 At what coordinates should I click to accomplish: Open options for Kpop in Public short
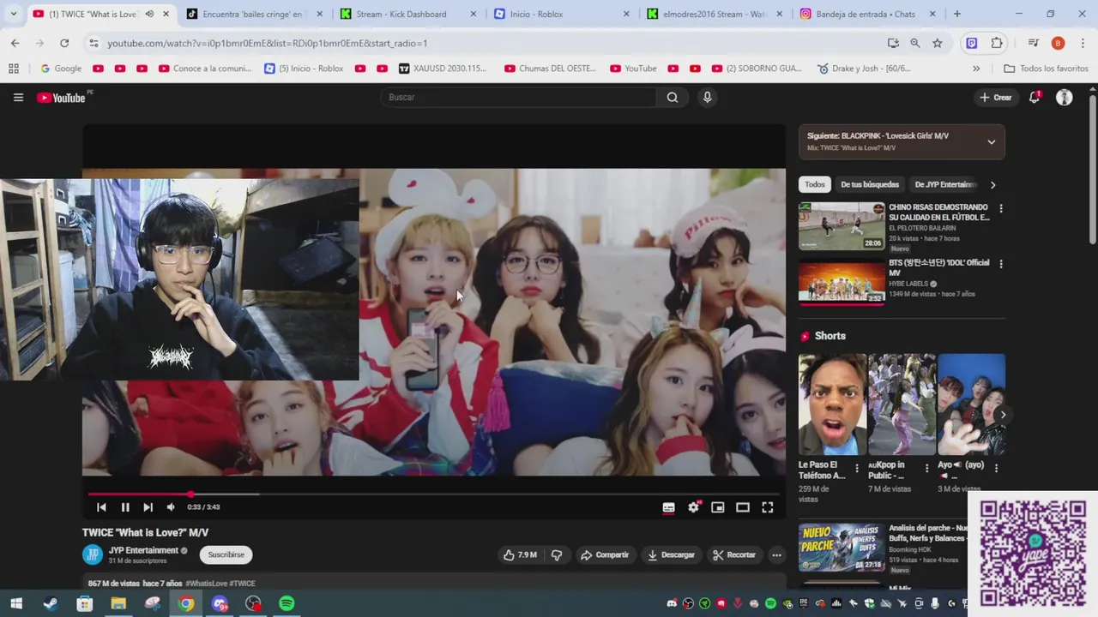(x=926, y=468)
